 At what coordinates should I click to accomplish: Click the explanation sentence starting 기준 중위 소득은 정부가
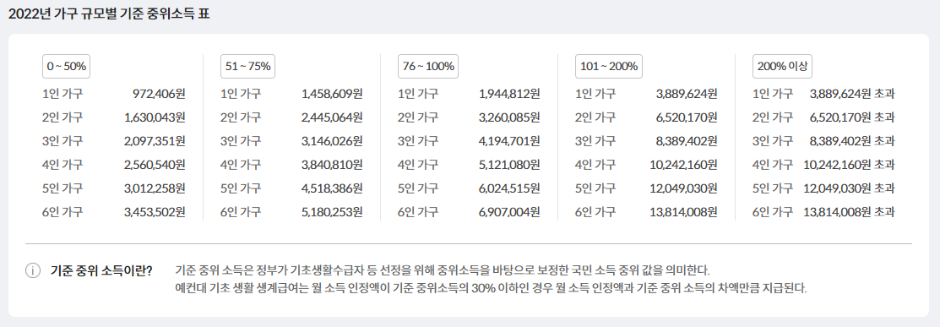tap(443, 270)
